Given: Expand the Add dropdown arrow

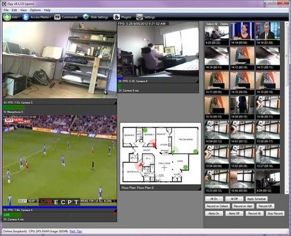Looking at the screenshot, I should pos(19,17).
